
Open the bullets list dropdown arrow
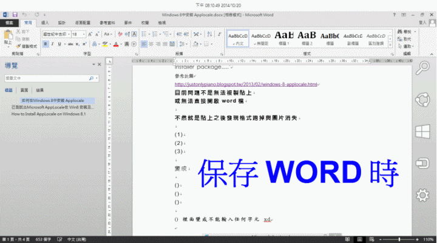click(x=149, y=34)
